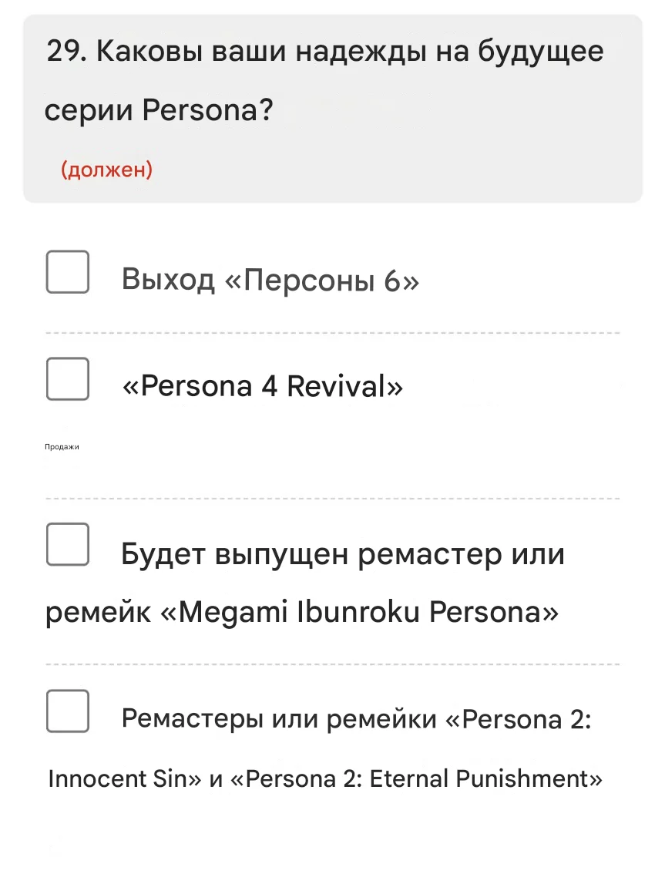Enable the Megami Ibunroku Persona remake checkbox
The width and height of the screenshot is (665, 874).
[x=68, y=544]
